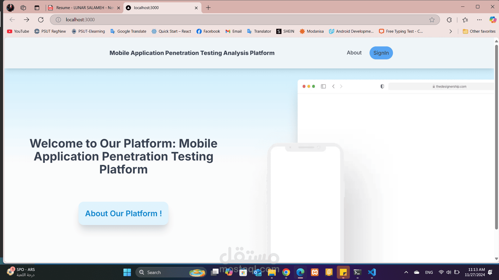
Task: Open site information icon in address bar
Action: point(58,20)
